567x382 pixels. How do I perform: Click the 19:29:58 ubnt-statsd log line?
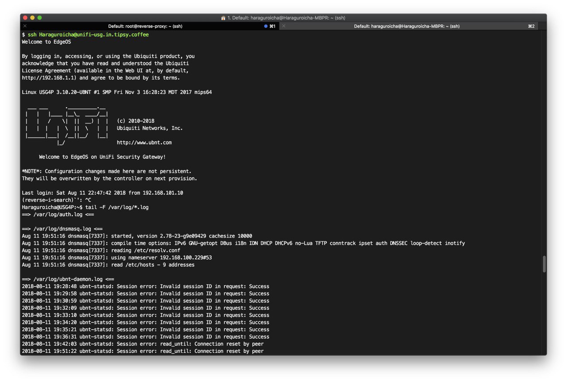click(x=145, y=293)
